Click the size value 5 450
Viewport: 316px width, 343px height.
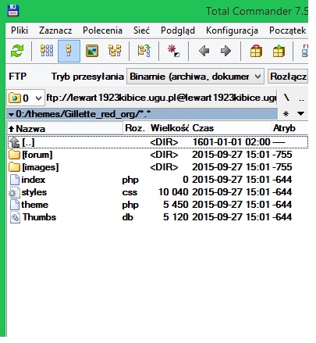point(176,205)
